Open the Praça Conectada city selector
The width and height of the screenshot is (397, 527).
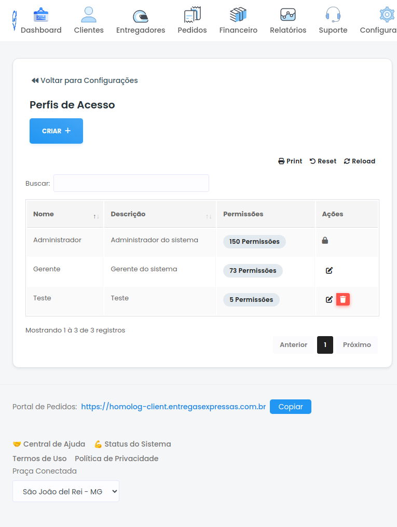65,491
